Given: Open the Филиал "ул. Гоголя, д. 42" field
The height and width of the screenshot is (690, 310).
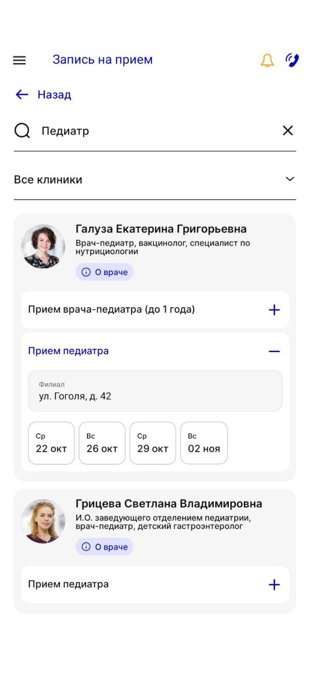Looking at the screenshot, I should pyautogui.click(x=155, y=391).
